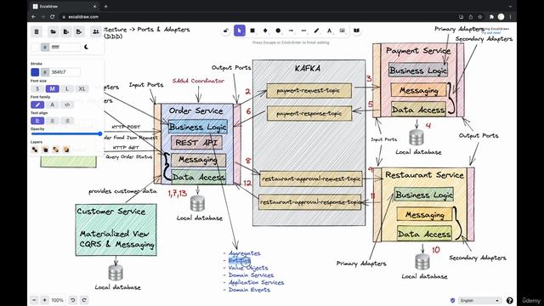This screenshot has height=306, width=544.
Task: Select the payment-request-topic box
Action: 309,91
